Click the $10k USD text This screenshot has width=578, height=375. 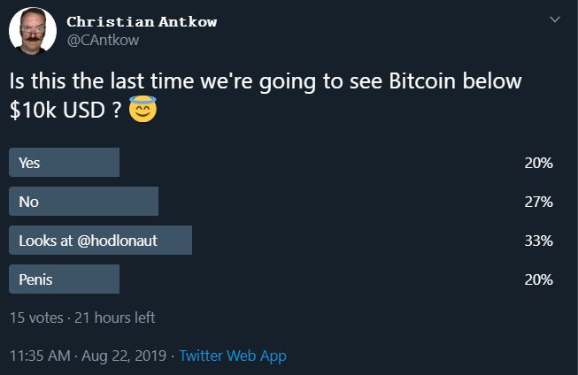coord(58,110)
